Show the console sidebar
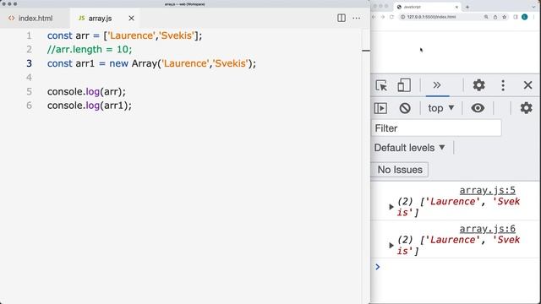 [x=380, y=108]
